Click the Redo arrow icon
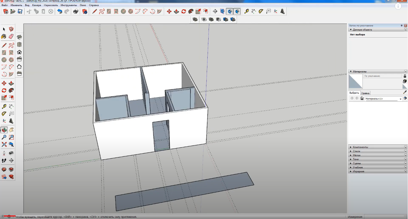This screenshot has height=219, width=408. (x=67, y=12)
